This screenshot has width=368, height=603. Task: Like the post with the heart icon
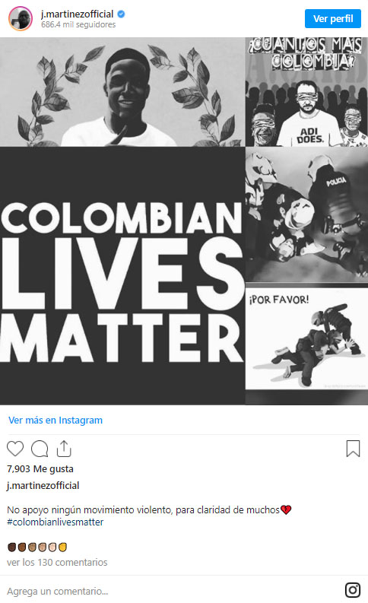click(x=15, y=449)
